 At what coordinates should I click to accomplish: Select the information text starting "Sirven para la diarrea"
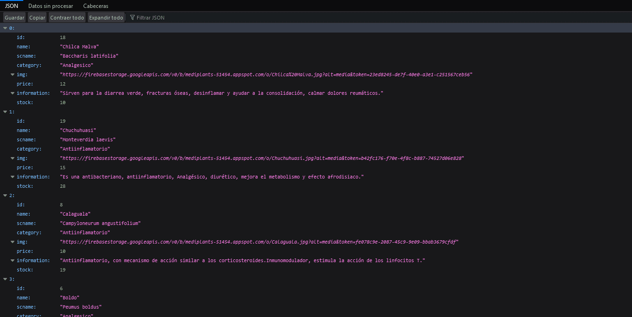(222, 93)
